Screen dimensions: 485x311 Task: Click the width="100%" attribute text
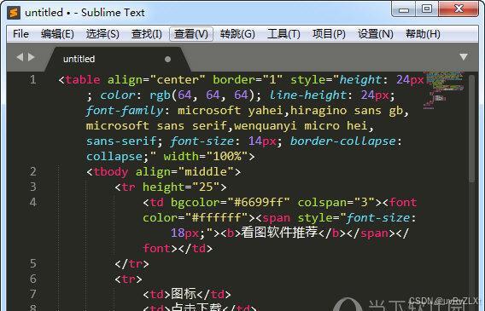click(x=206, y=157)
